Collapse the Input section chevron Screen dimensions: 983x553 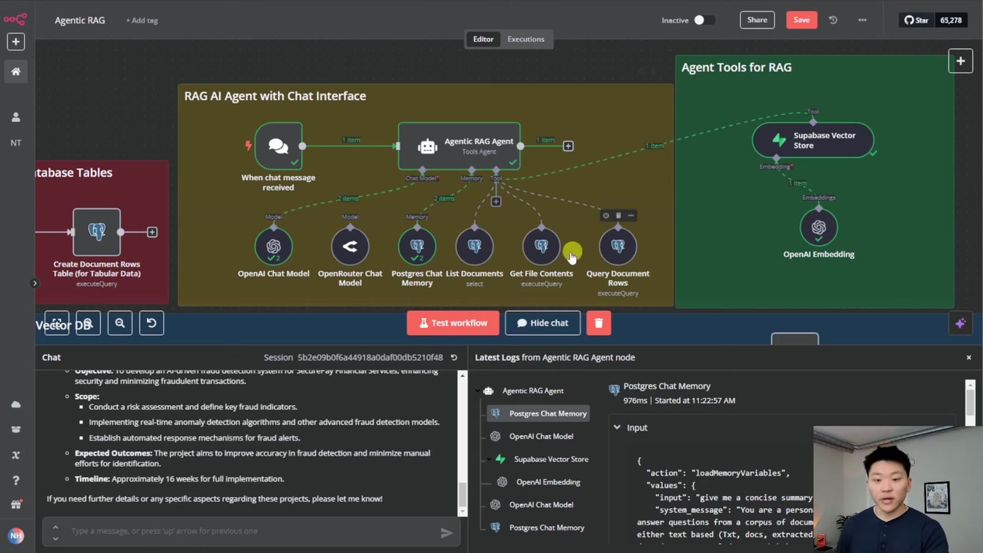617,427
